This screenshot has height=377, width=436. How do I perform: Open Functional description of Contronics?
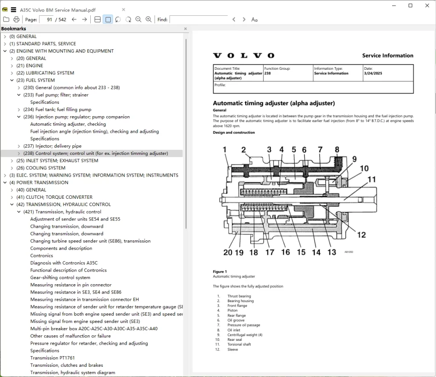[69, 270]
